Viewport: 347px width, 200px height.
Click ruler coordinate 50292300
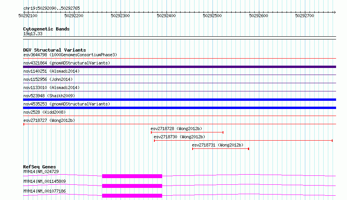point(120,16)
